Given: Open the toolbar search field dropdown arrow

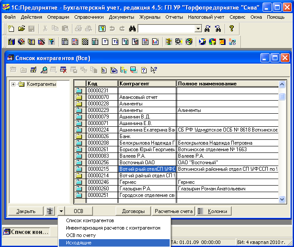Looking at the screenshot, I should point(198,29).
